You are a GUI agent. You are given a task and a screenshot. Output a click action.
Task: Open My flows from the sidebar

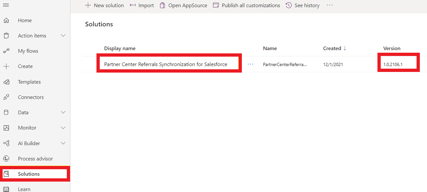click(x=28, y=51)
